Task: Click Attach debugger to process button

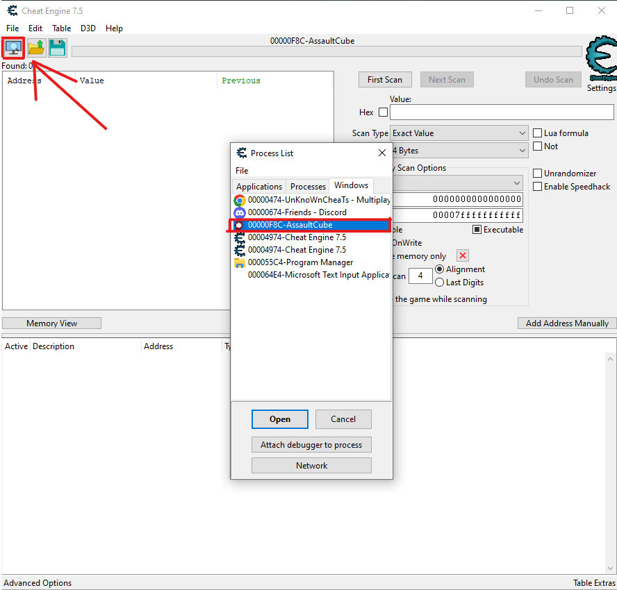Action: (x=311, y=444)
